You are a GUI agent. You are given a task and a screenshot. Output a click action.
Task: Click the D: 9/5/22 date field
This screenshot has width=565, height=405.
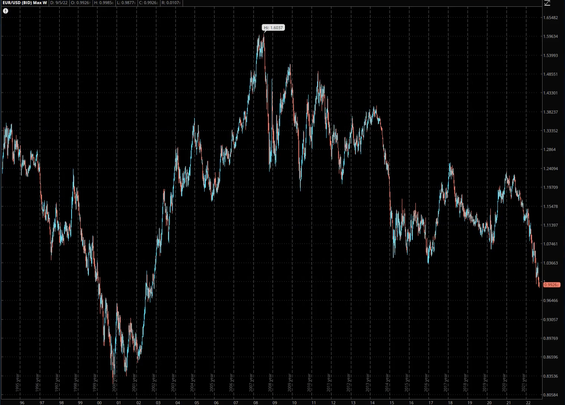click(x=59, y=3)
